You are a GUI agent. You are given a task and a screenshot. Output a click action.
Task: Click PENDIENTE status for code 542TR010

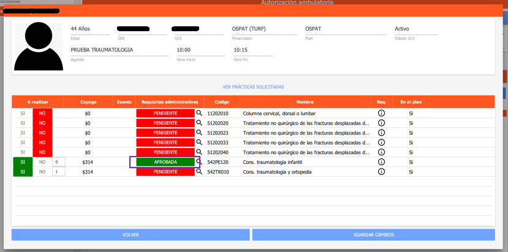tap(165, 172)
